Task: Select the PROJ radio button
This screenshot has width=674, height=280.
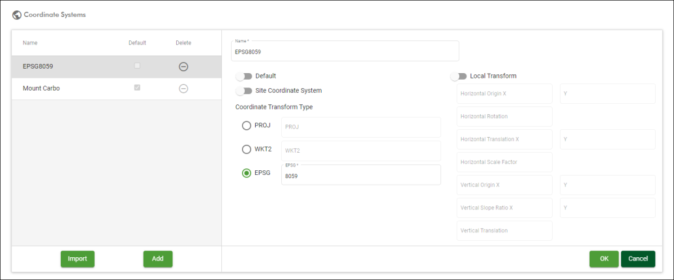Action: pos(247,125)
